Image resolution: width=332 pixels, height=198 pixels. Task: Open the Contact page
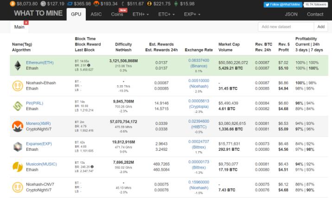[315, 14]
